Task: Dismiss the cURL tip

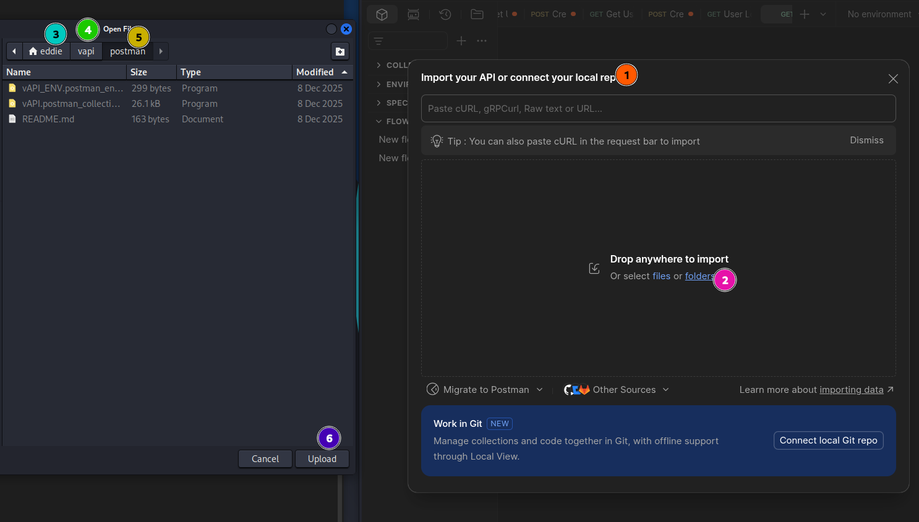Action: pyautogui.click(x=866, y=140)
